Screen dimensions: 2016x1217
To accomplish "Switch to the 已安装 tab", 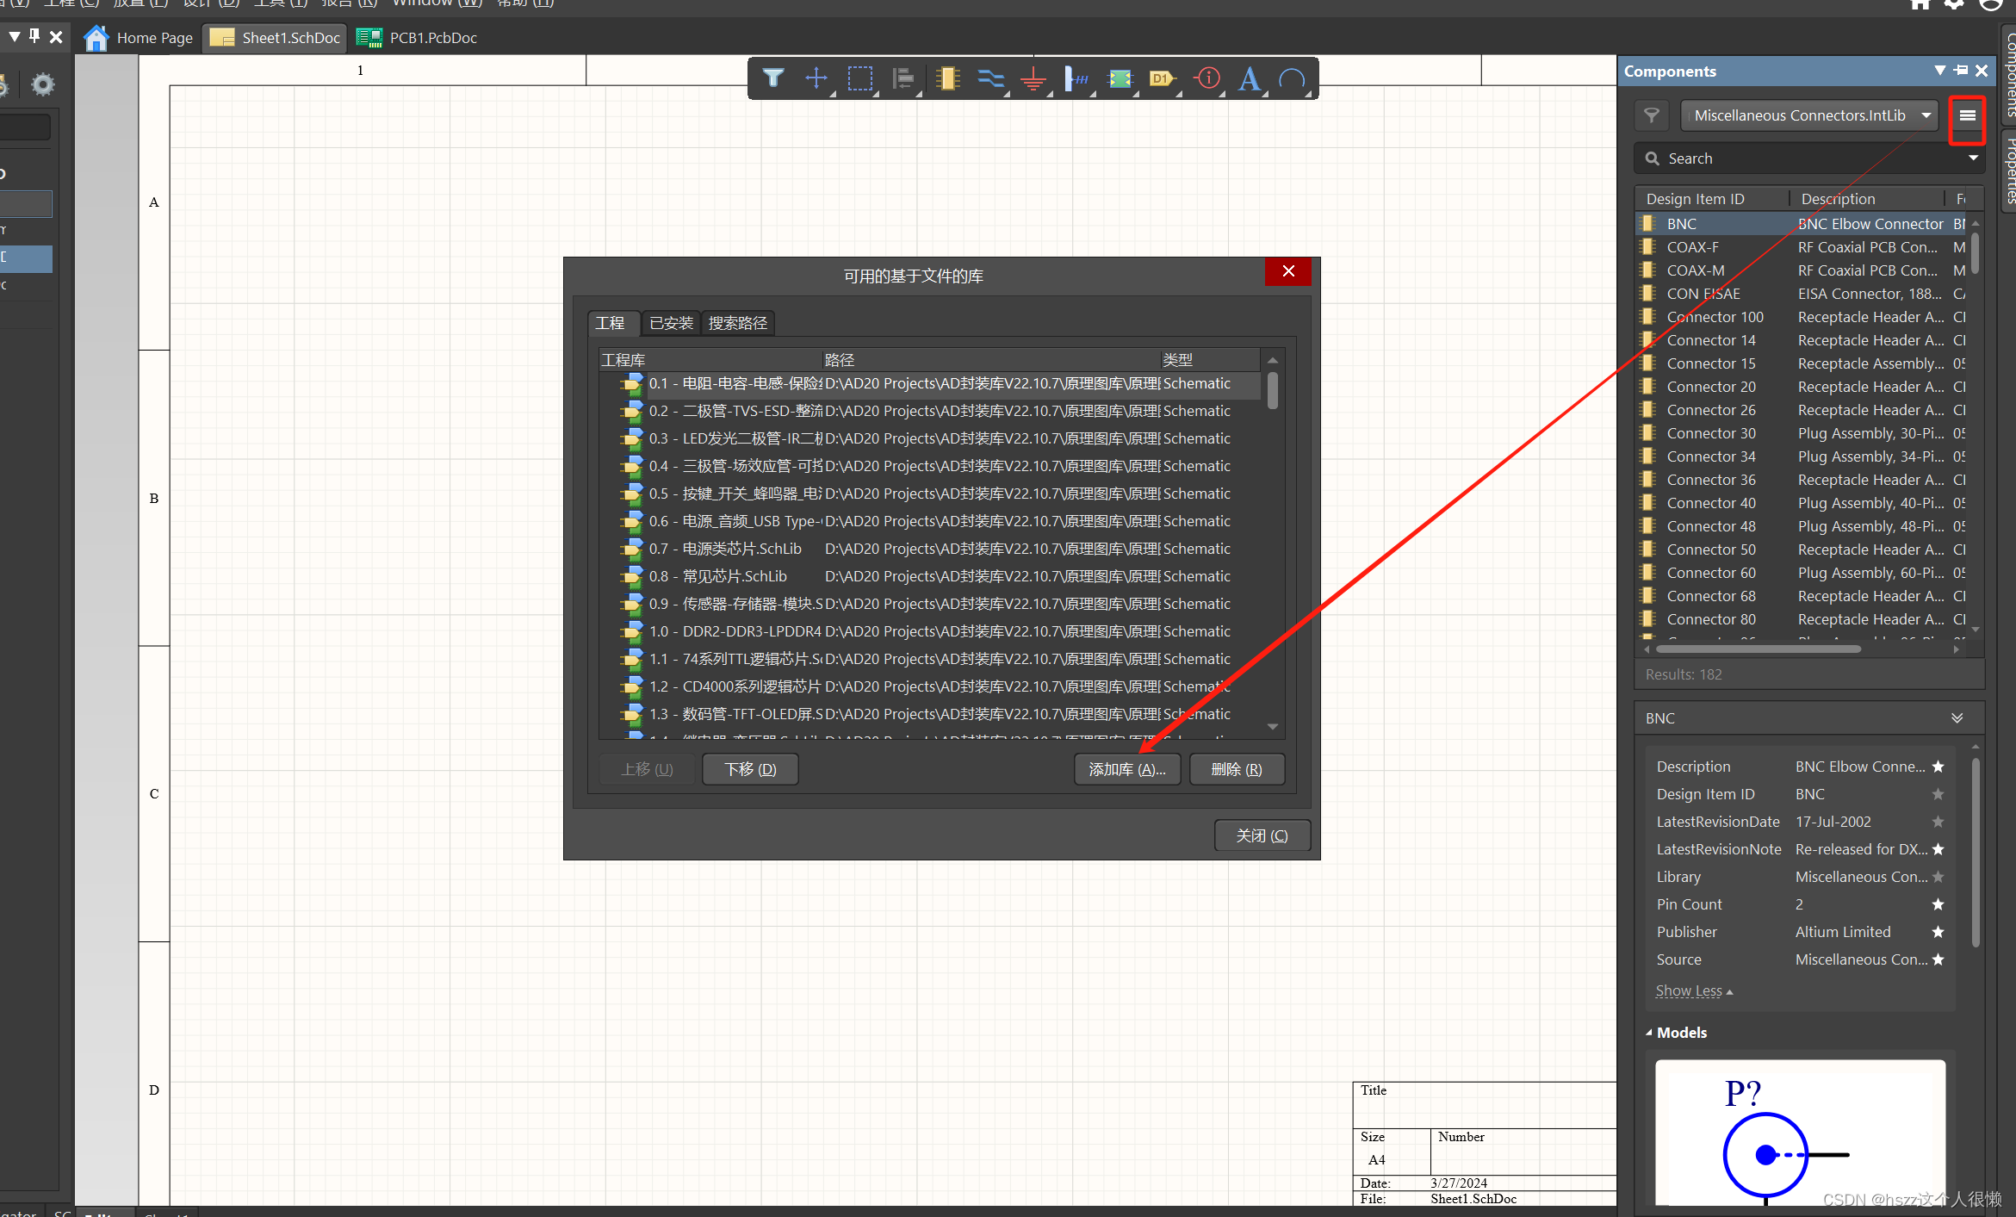I will 671,323.
